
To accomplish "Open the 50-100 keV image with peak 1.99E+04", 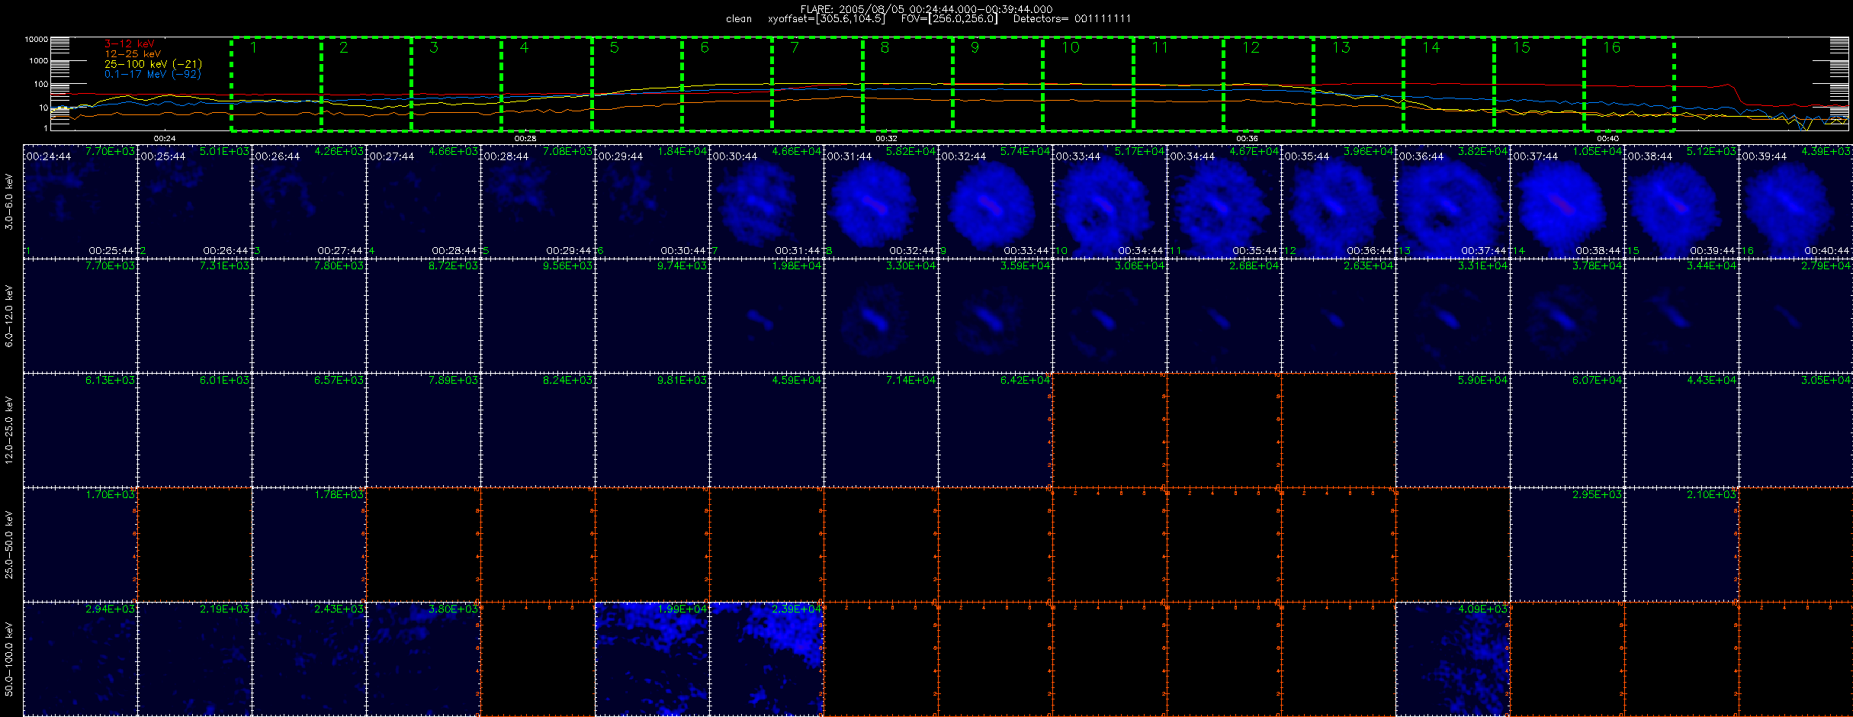I will pyautogui.click(x=652, y=659).
